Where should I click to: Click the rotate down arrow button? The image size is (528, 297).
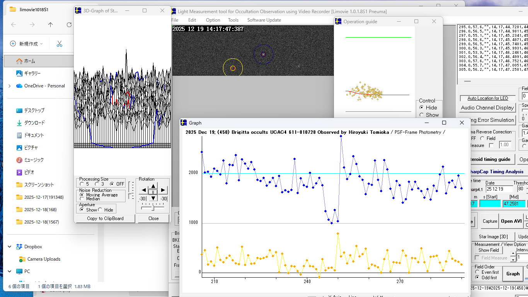point(153,198)
